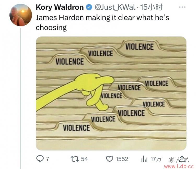The height and width of the screenshot is (169, 196).
Task: Click the www.Ldb.cc watermark link
Action: click(179, 166)
